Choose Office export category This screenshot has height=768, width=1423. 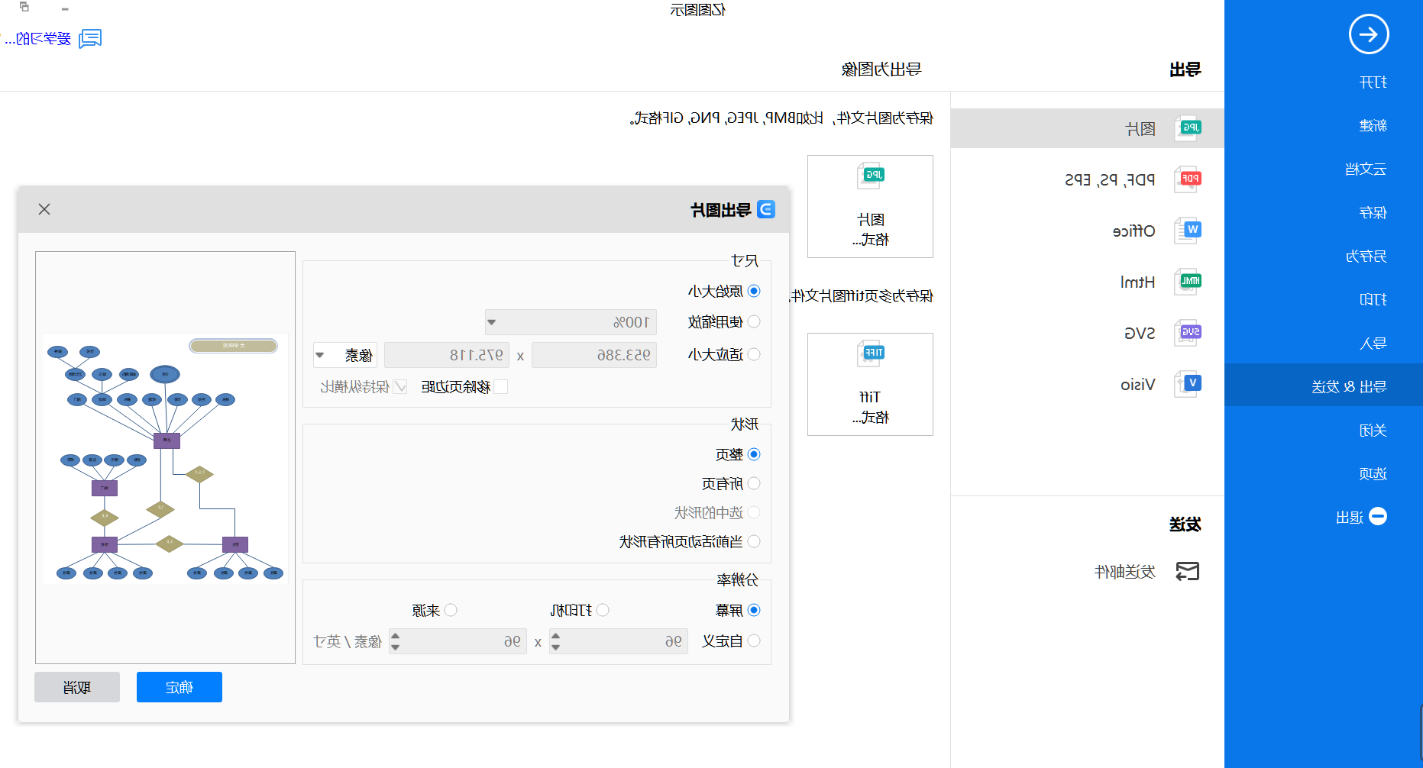[x=1088, y=231]
